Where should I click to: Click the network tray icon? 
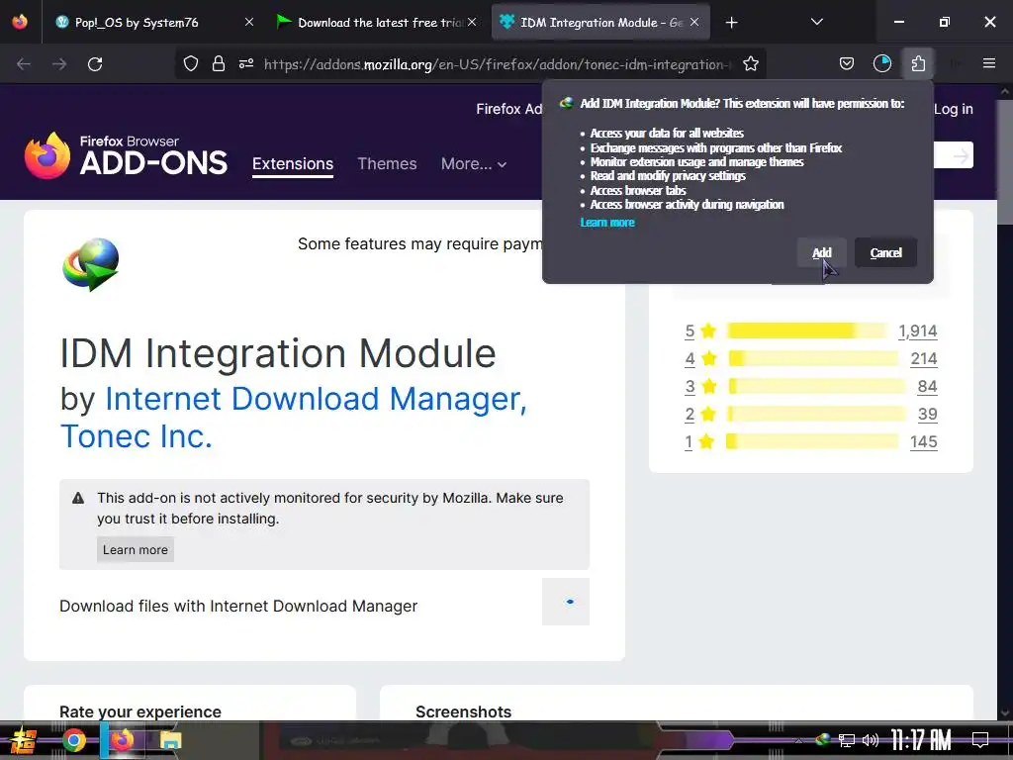click(847, 740)
